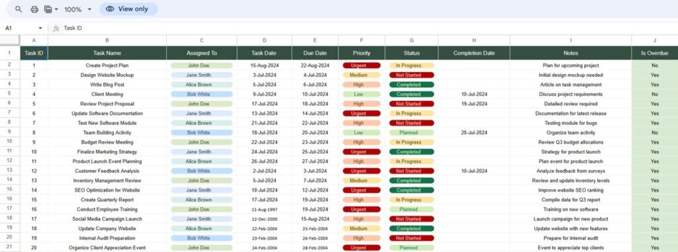This screenshot has height=252, width=678.
Task: Click due date 28-Feb-2004
Action: pyautogui.click(x=315, y=247)
